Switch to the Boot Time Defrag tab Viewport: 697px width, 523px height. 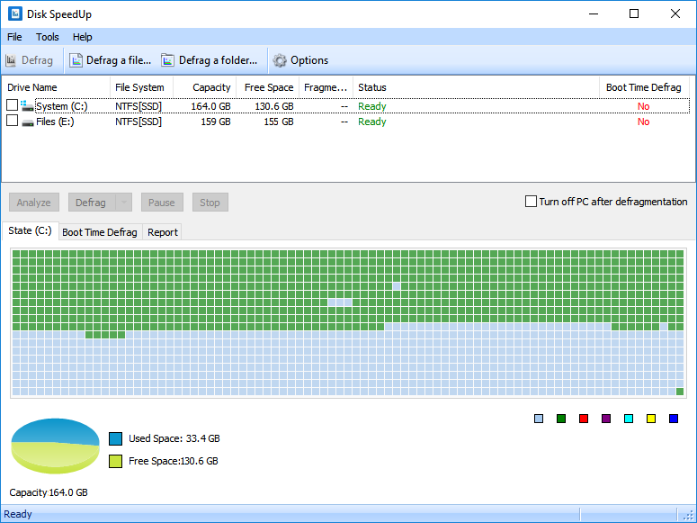[x=100, y=232]
